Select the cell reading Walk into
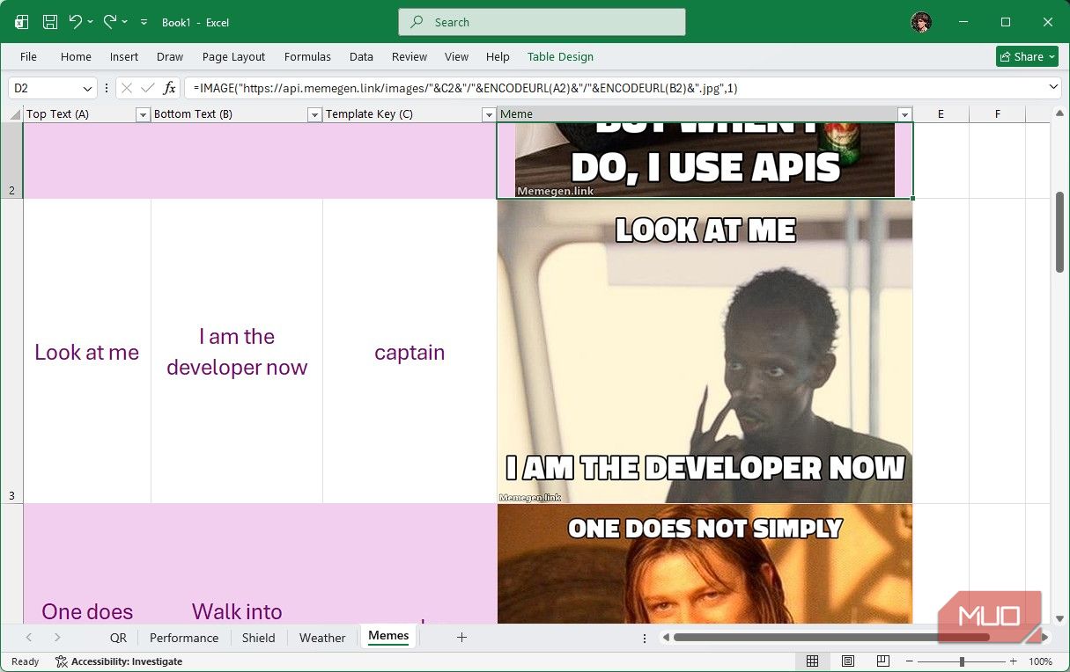This screenshot has height=672, width=1070. tap(237, 564)
